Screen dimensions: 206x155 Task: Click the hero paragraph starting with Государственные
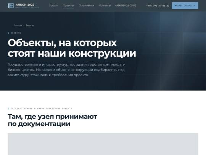tap(66, 70)
